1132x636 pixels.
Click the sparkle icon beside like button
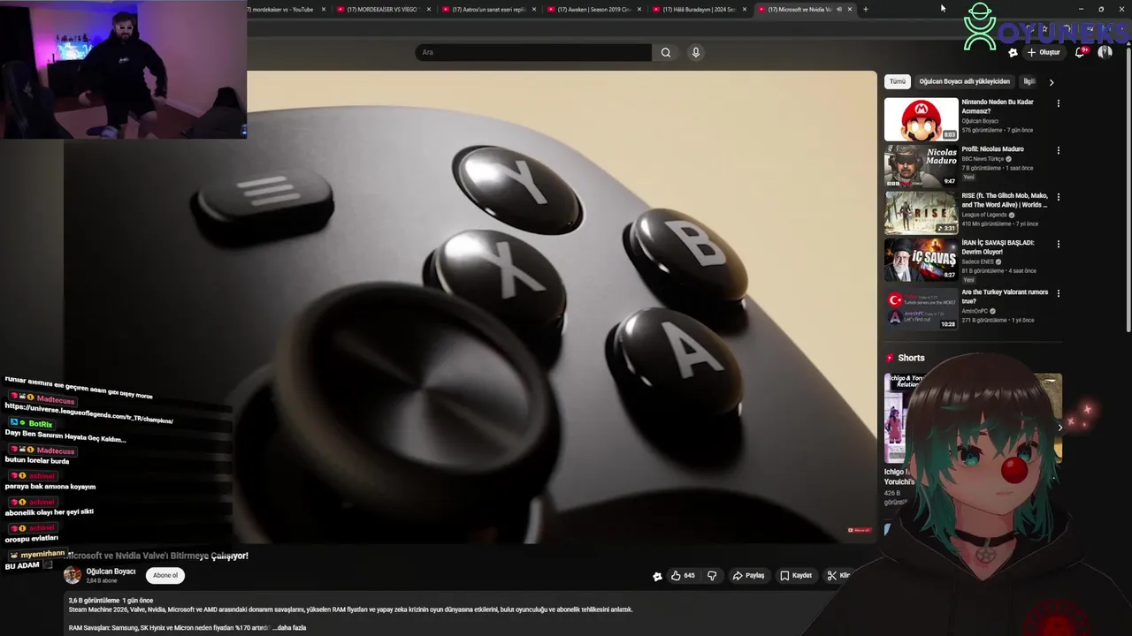[x=657, y=576]
